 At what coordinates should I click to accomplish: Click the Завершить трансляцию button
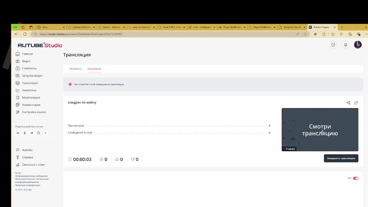point(341,158)
